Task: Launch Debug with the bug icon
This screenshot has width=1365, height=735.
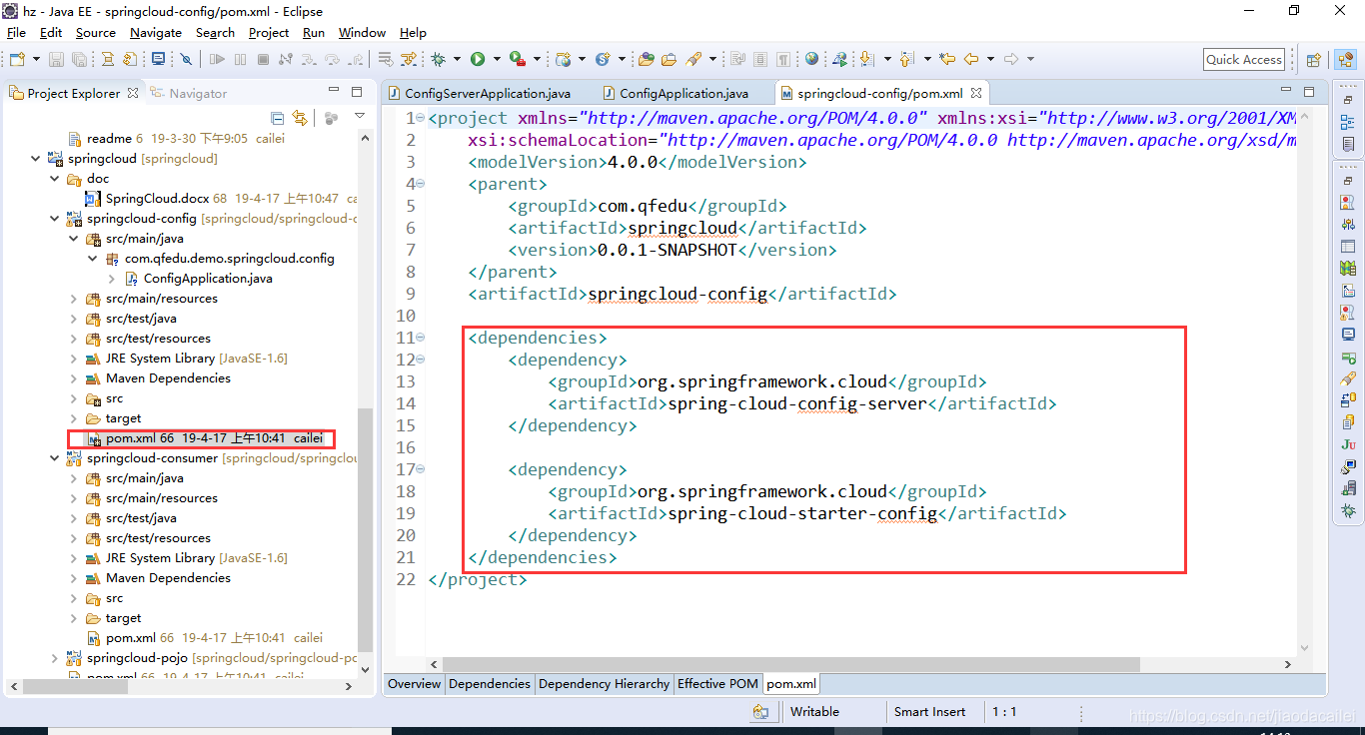Action: (438, 60)
